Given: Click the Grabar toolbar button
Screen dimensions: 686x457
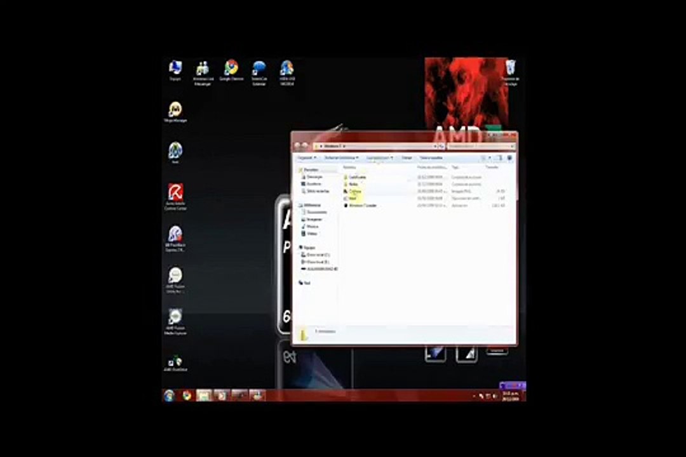Looking at the screenshot, I should [x=407, y=158].
